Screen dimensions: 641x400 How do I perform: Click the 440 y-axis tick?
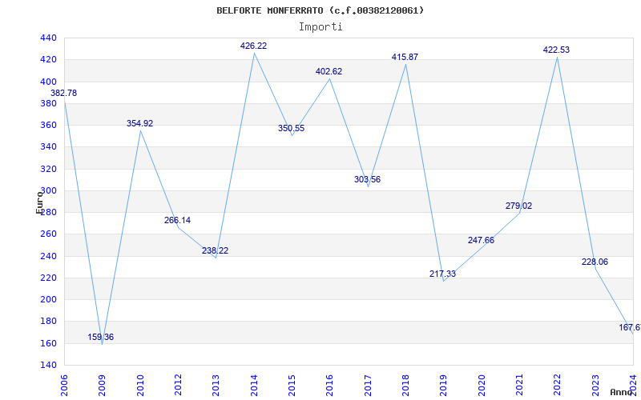[x=48, y=38]
